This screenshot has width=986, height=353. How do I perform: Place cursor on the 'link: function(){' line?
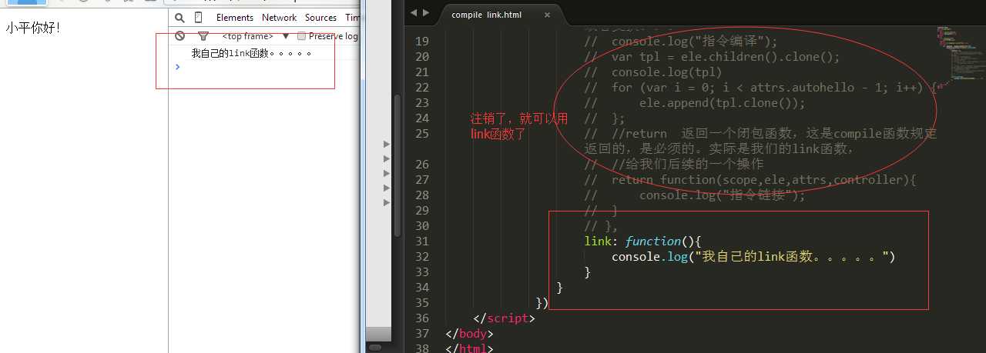642,241
